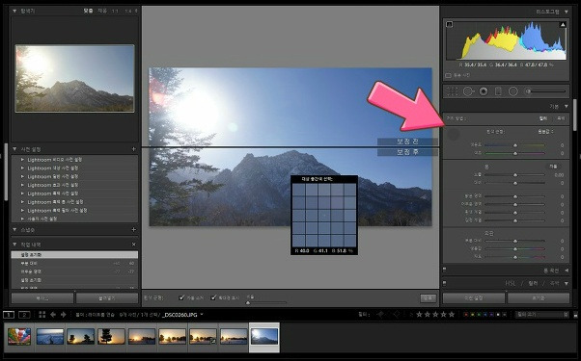Image resolution: width=581 pixels, height=361 pixels.
Task: Filter by first star rating
Action: pos(420,315)
